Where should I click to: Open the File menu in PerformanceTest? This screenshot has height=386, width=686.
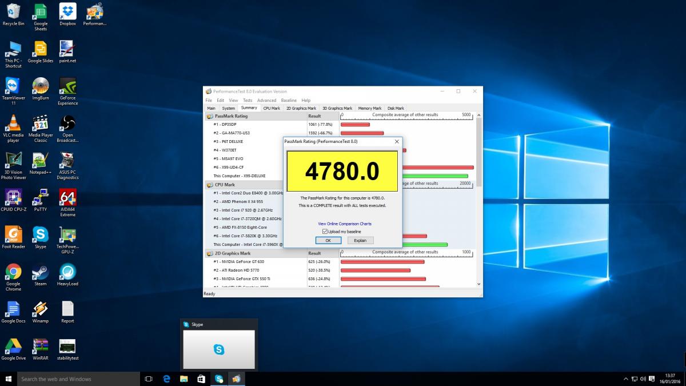pos(209,100)
